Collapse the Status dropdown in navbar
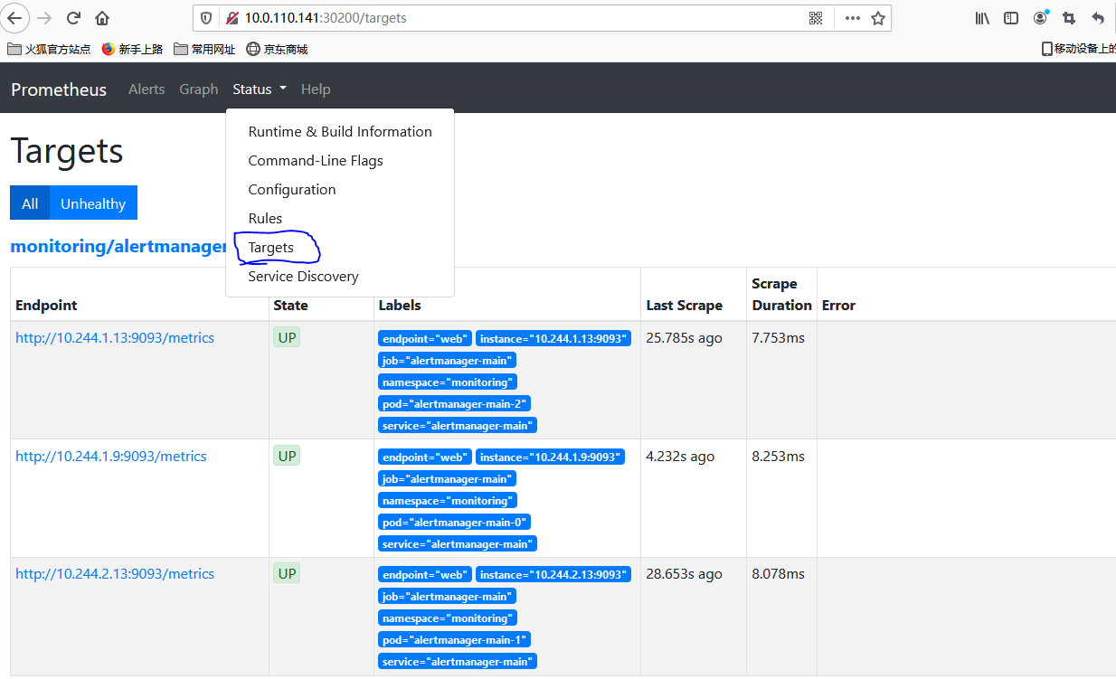The width and height of the screenshot is (1116, 679). click(x=259, y=90)
